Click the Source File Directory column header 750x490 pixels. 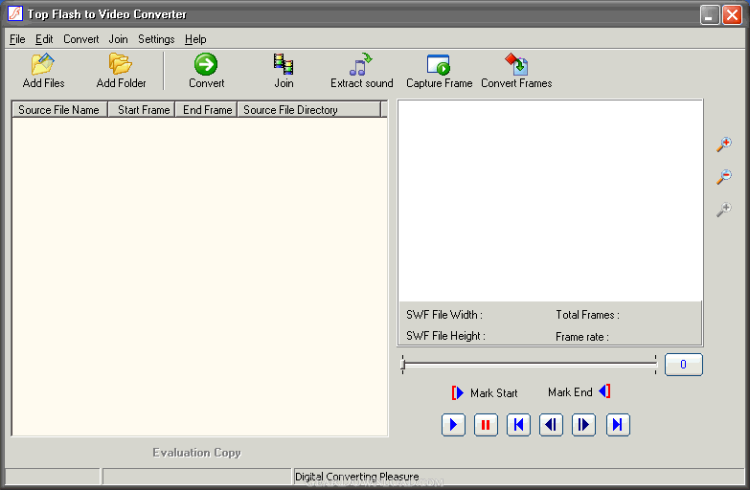coord(309,109)
